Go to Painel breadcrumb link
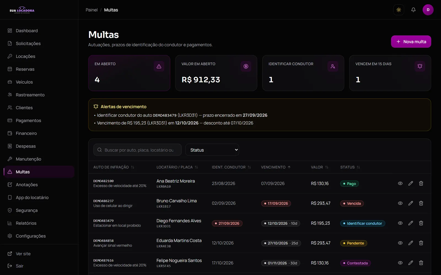Screen dimensions: 441x275 coord(92,10)
